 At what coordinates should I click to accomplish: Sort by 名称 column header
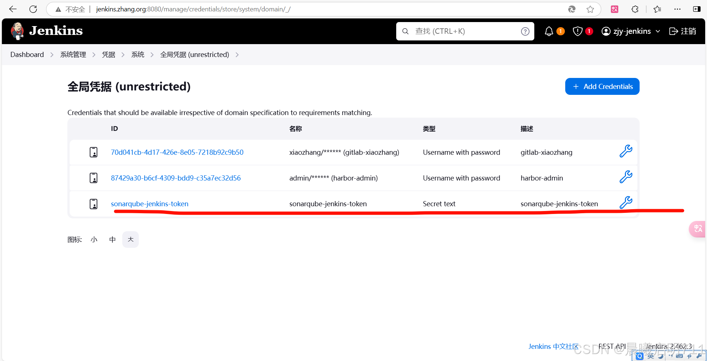[x=296, y=129]
